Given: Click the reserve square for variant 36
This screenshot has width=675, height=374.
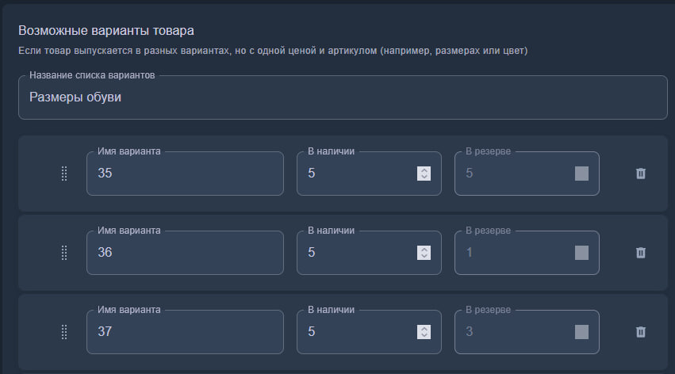Looking at the screenshot, I should click(581, 253).
